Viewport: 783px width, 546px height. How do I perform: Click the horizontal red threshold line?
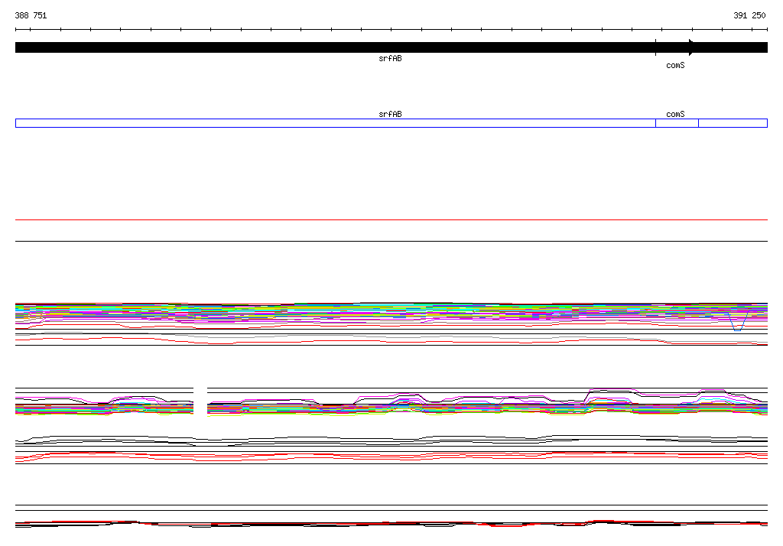tap(391, 219)
